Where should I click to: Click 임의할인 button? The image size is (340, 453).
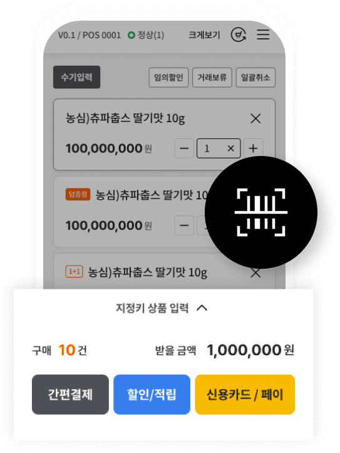coord(168,78)
